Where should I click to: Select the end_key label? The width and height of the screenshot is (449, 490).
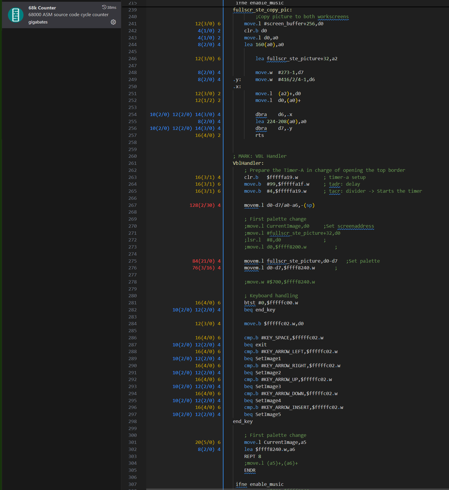tap(242, 421)
